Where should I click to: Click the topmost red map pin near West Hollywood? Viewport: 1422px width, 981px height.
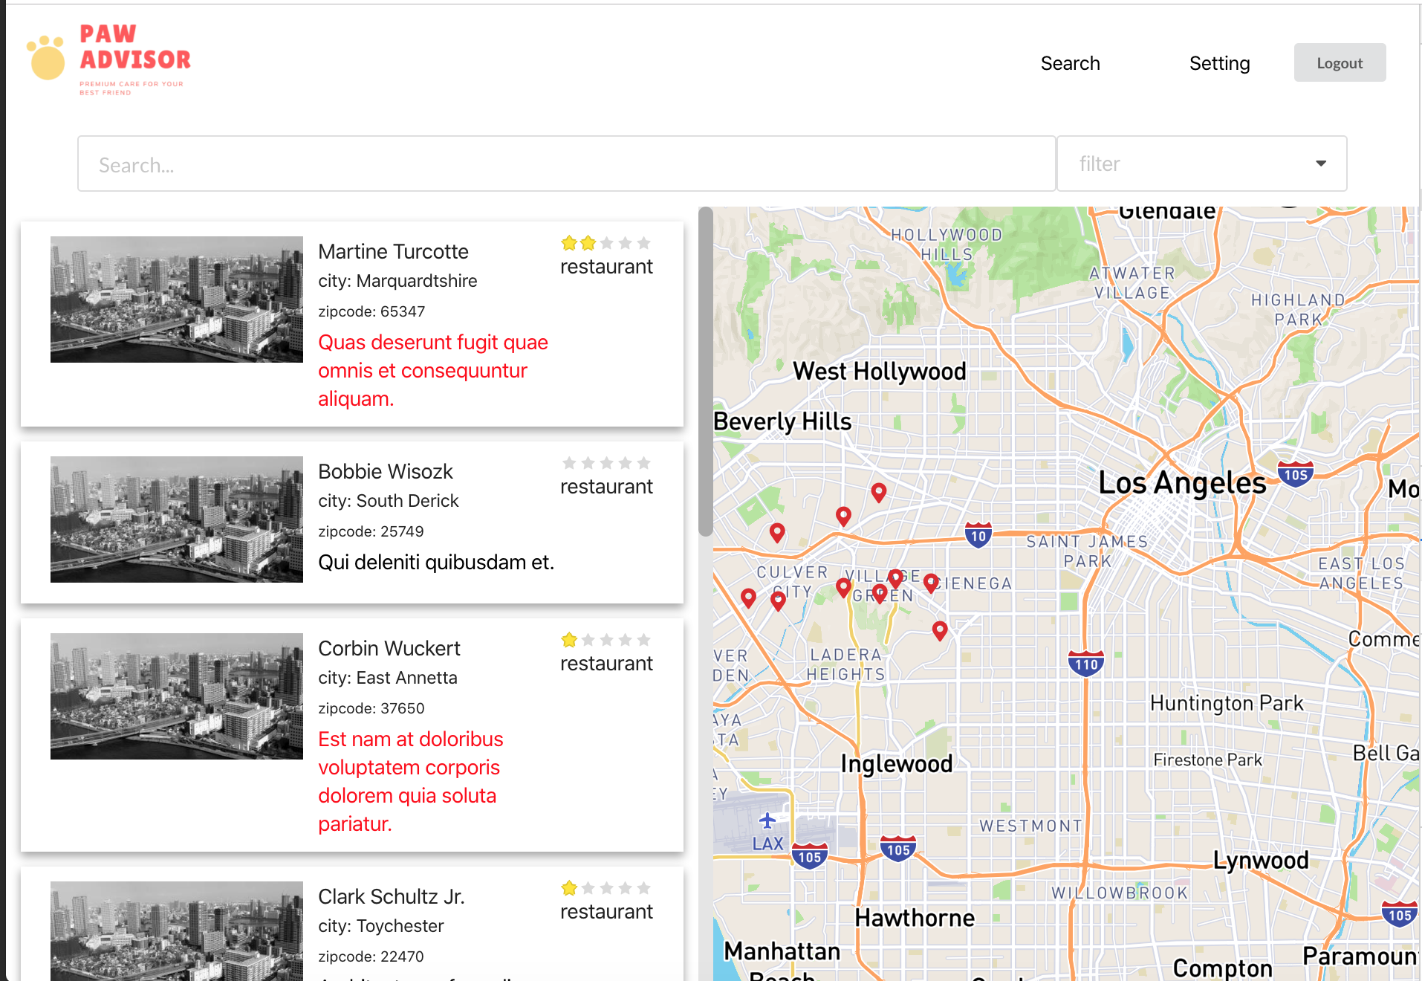tap(879, 492)
